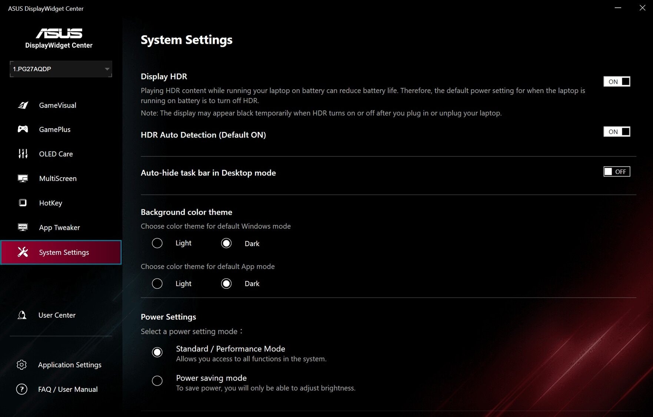The width and height of the screenshot is (653, 417).
Task: Select the MultiScreen monitor icon
Action: click(23, 178)
